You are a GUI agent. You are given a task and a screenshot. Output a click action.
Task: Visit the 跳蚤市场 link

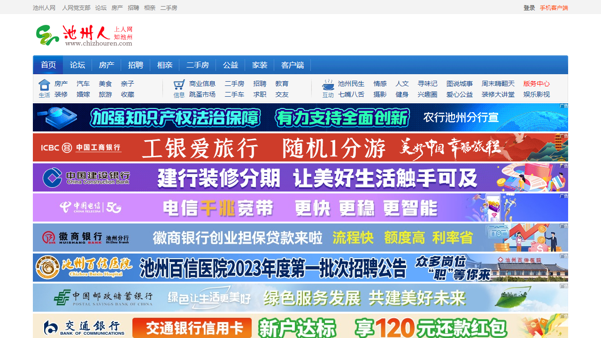tap(202, 94)
